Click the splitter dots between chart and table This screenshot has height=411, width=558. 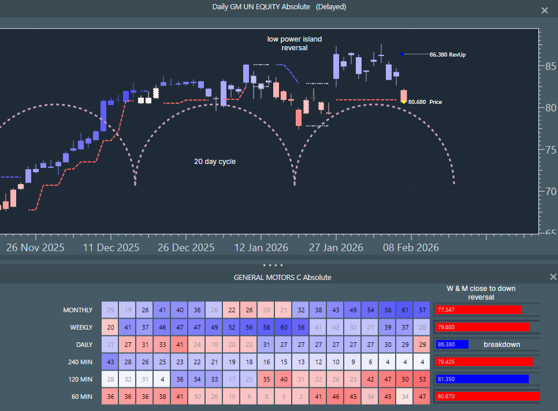(273, 265)
